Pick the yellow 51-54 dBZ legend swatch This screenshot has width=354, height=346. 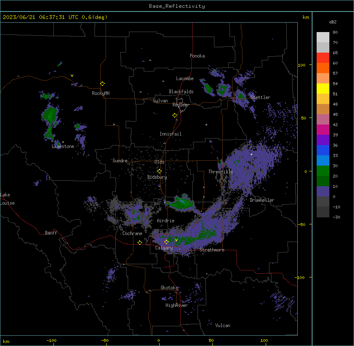[323, 88]
